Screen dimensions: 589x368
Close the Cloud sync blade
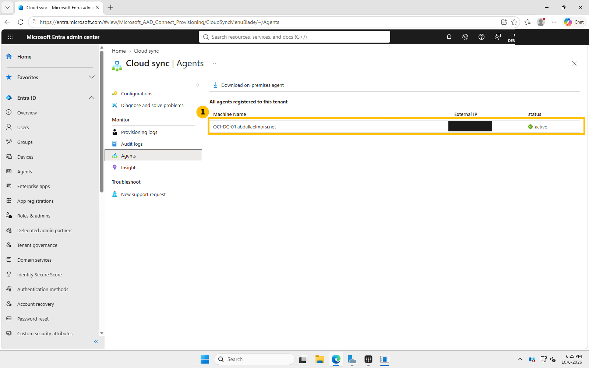(574, 63)
